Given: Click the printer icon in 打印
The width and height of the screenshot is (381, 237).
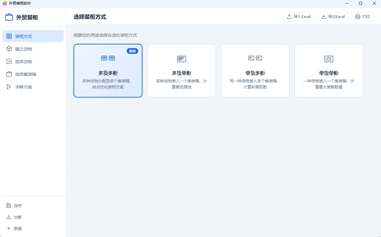Looking at the screenshot, I should pos(358,17).
